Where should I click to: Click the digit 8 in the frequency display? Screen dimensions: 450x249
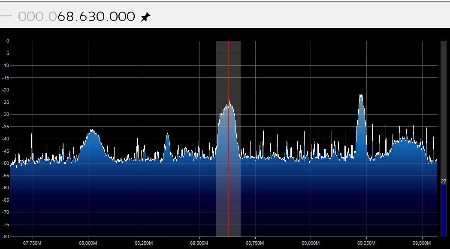coord(71,17)
